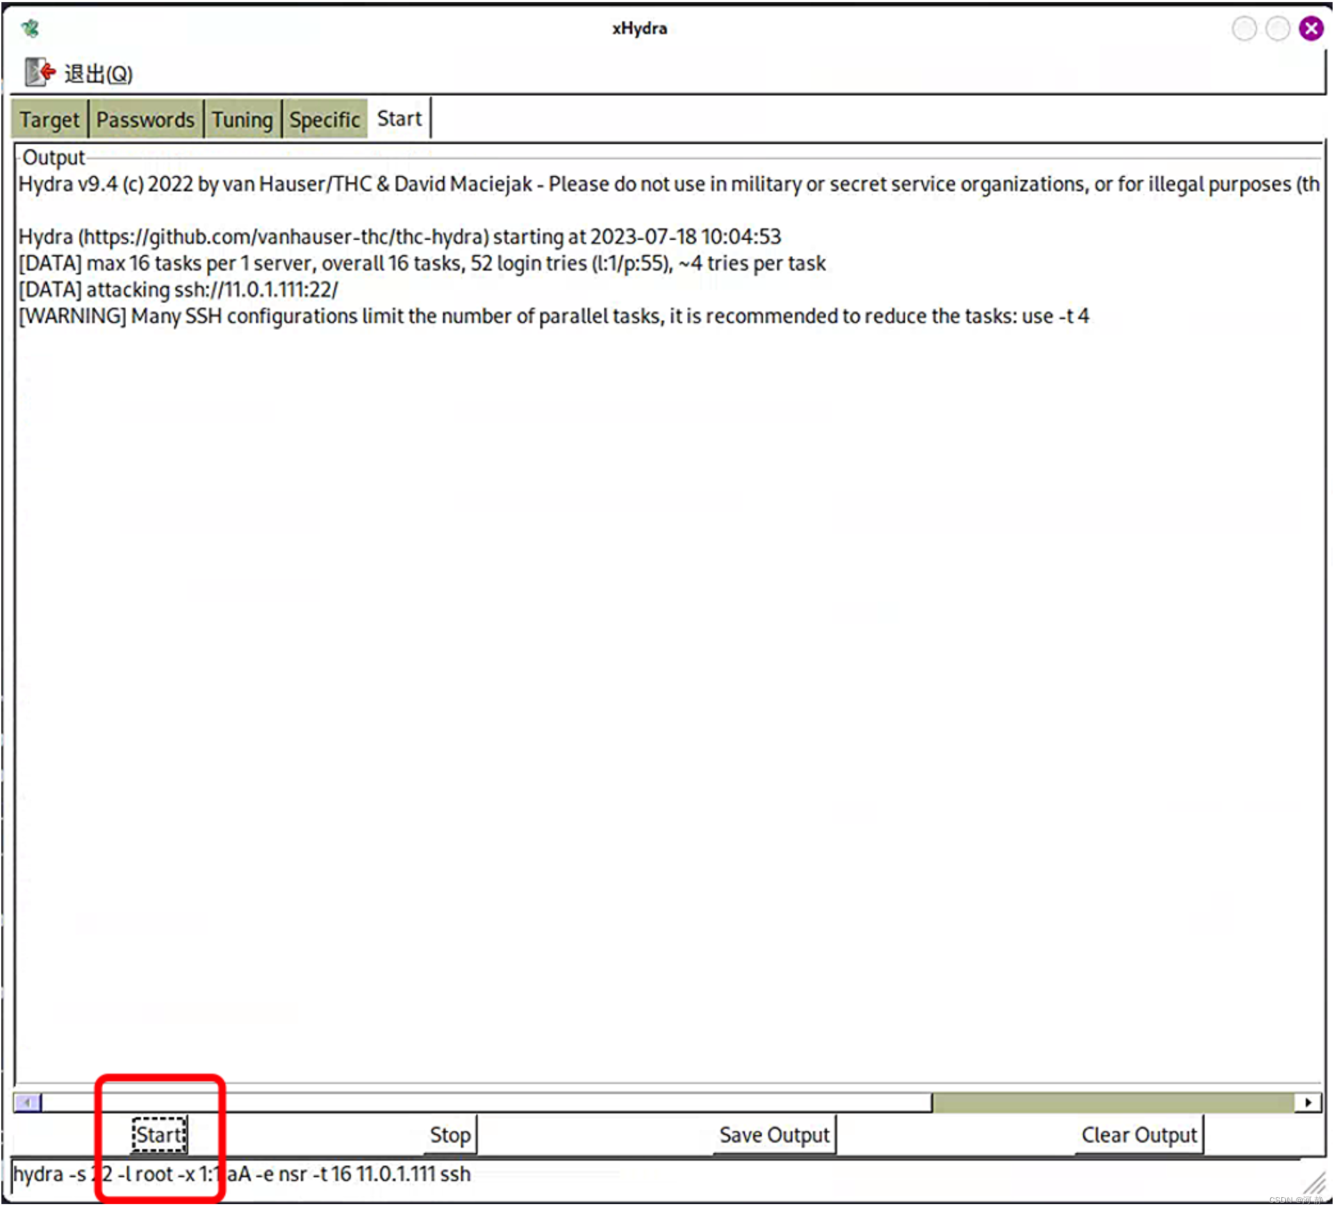Click the '[DATA] attacking ssh://11.0.1.111:22/' line
Screen dimensions: 1334x1211
[x=179, y=290]
